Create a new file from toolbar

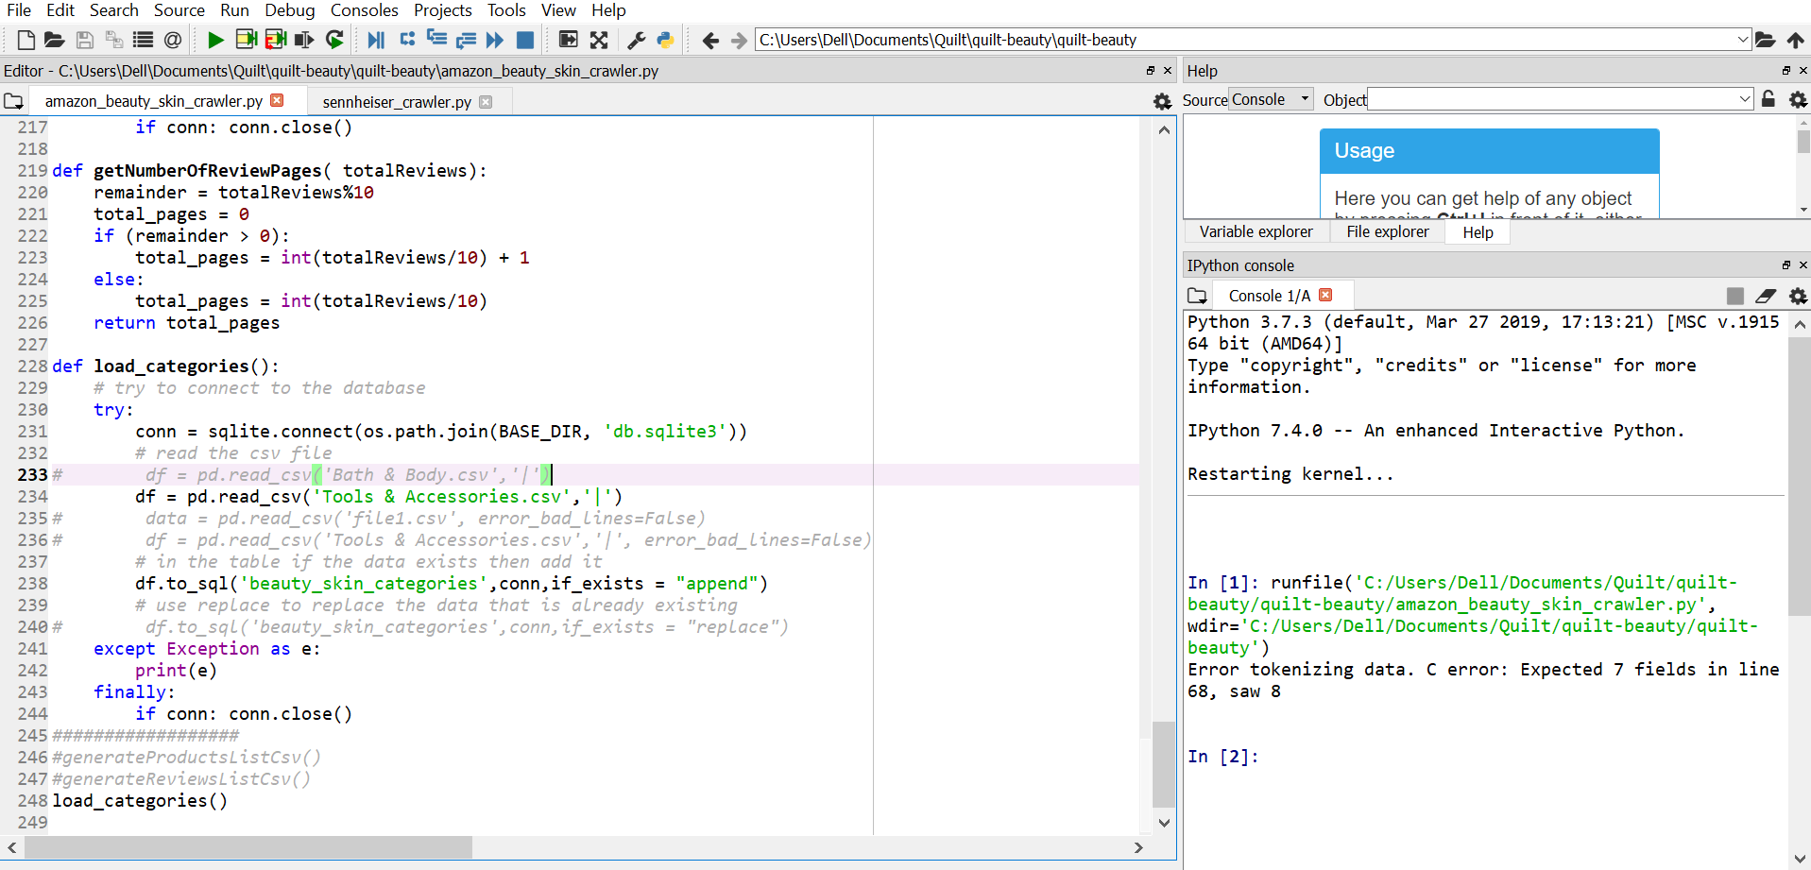pyautogui.click(x=26, y=40)
